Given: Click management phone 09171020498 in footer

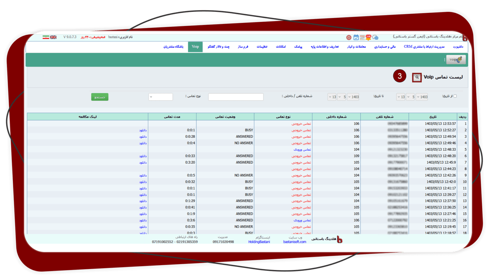Looking at the screenshot, I should 223,242.
